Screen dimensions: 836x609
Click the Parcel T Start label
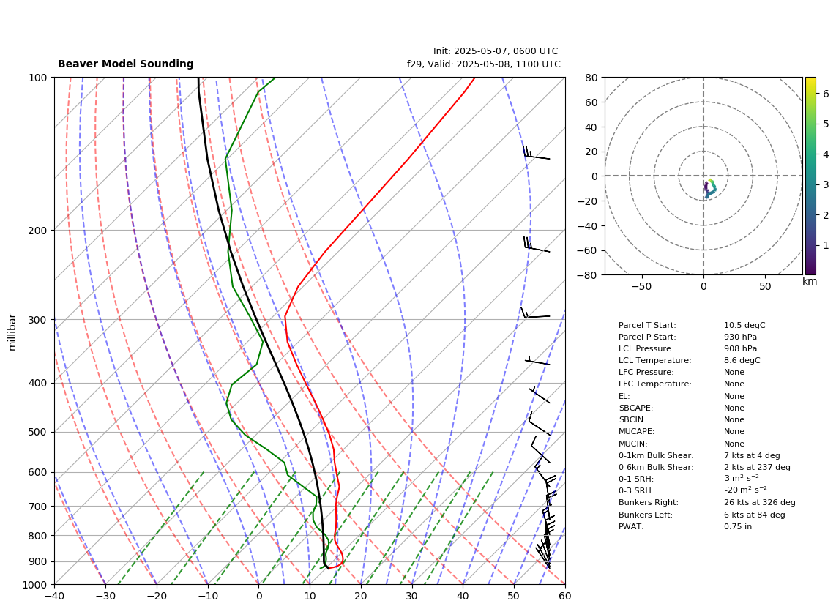tap(646, 325)
